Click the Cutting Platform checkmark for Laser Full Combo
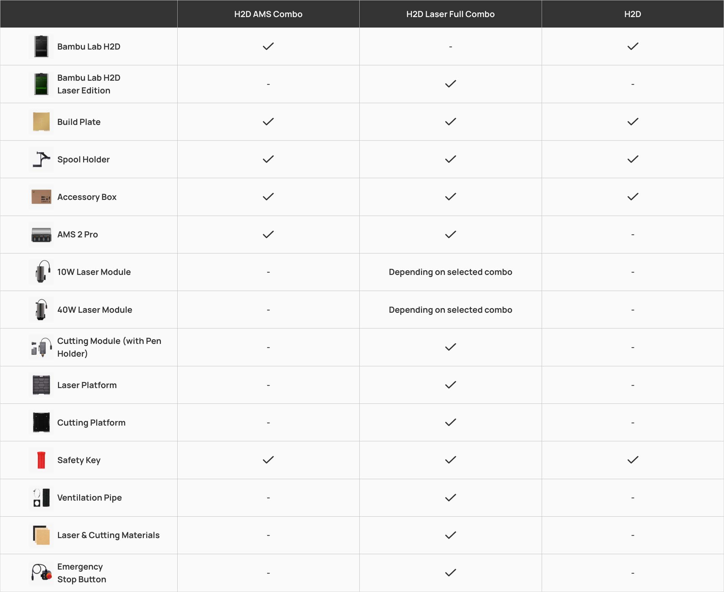This screenshot has height=592, width=724. pos(450,423)
